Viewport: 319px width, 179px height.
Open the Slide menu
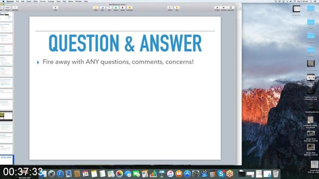(35, 1)
